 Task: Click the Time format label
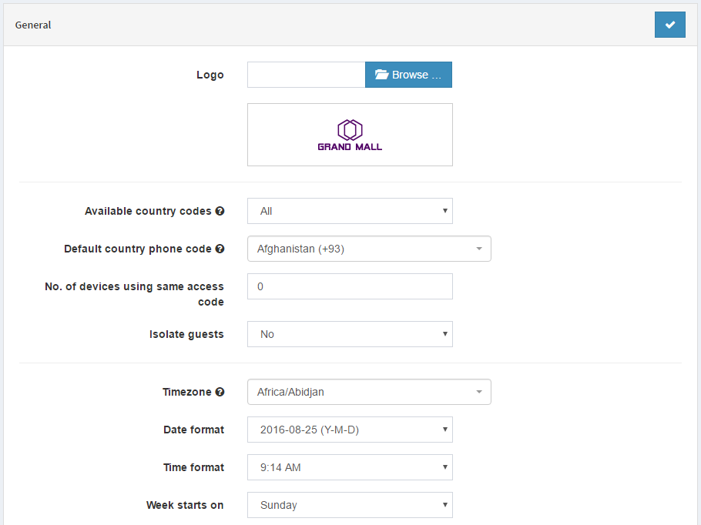pos(193,467)
